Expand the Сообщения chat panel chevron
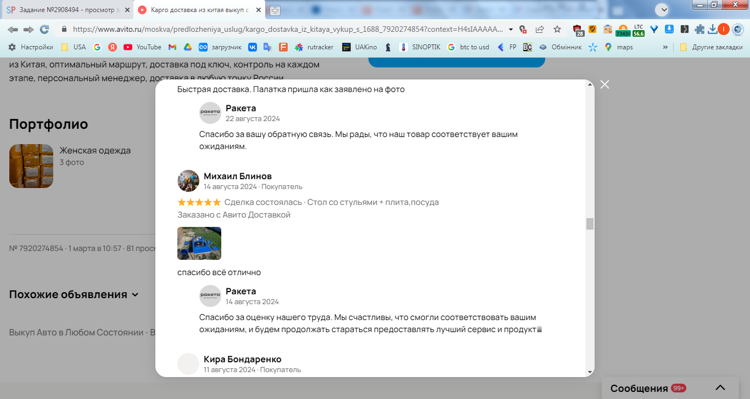Image resolution: width=750 pixels, height=399 pixels. tap(720, 388)
